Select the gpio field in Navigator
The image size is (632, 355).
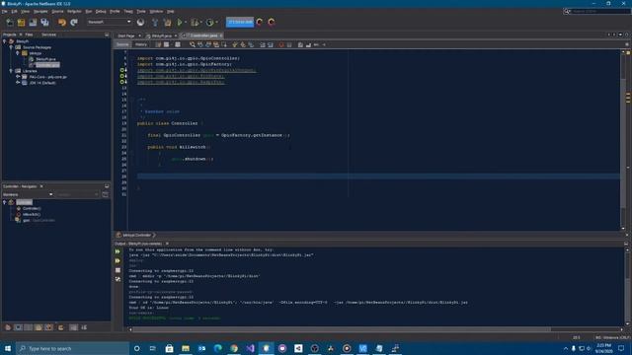coord(27,221)
